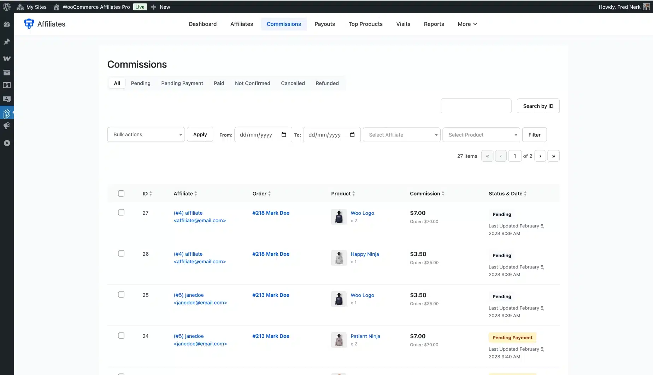Open WooCommerce from the sidebar icon
This screenshot has width=653, height=375.
coord(7,58)
